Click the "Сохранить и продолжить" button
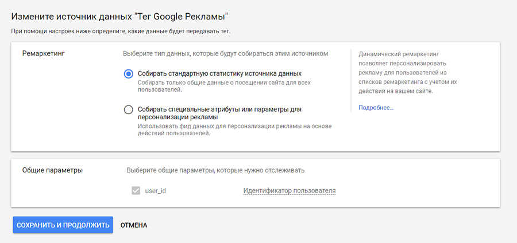The height and width of the screenshot is (243, 517). coord(63,225)
